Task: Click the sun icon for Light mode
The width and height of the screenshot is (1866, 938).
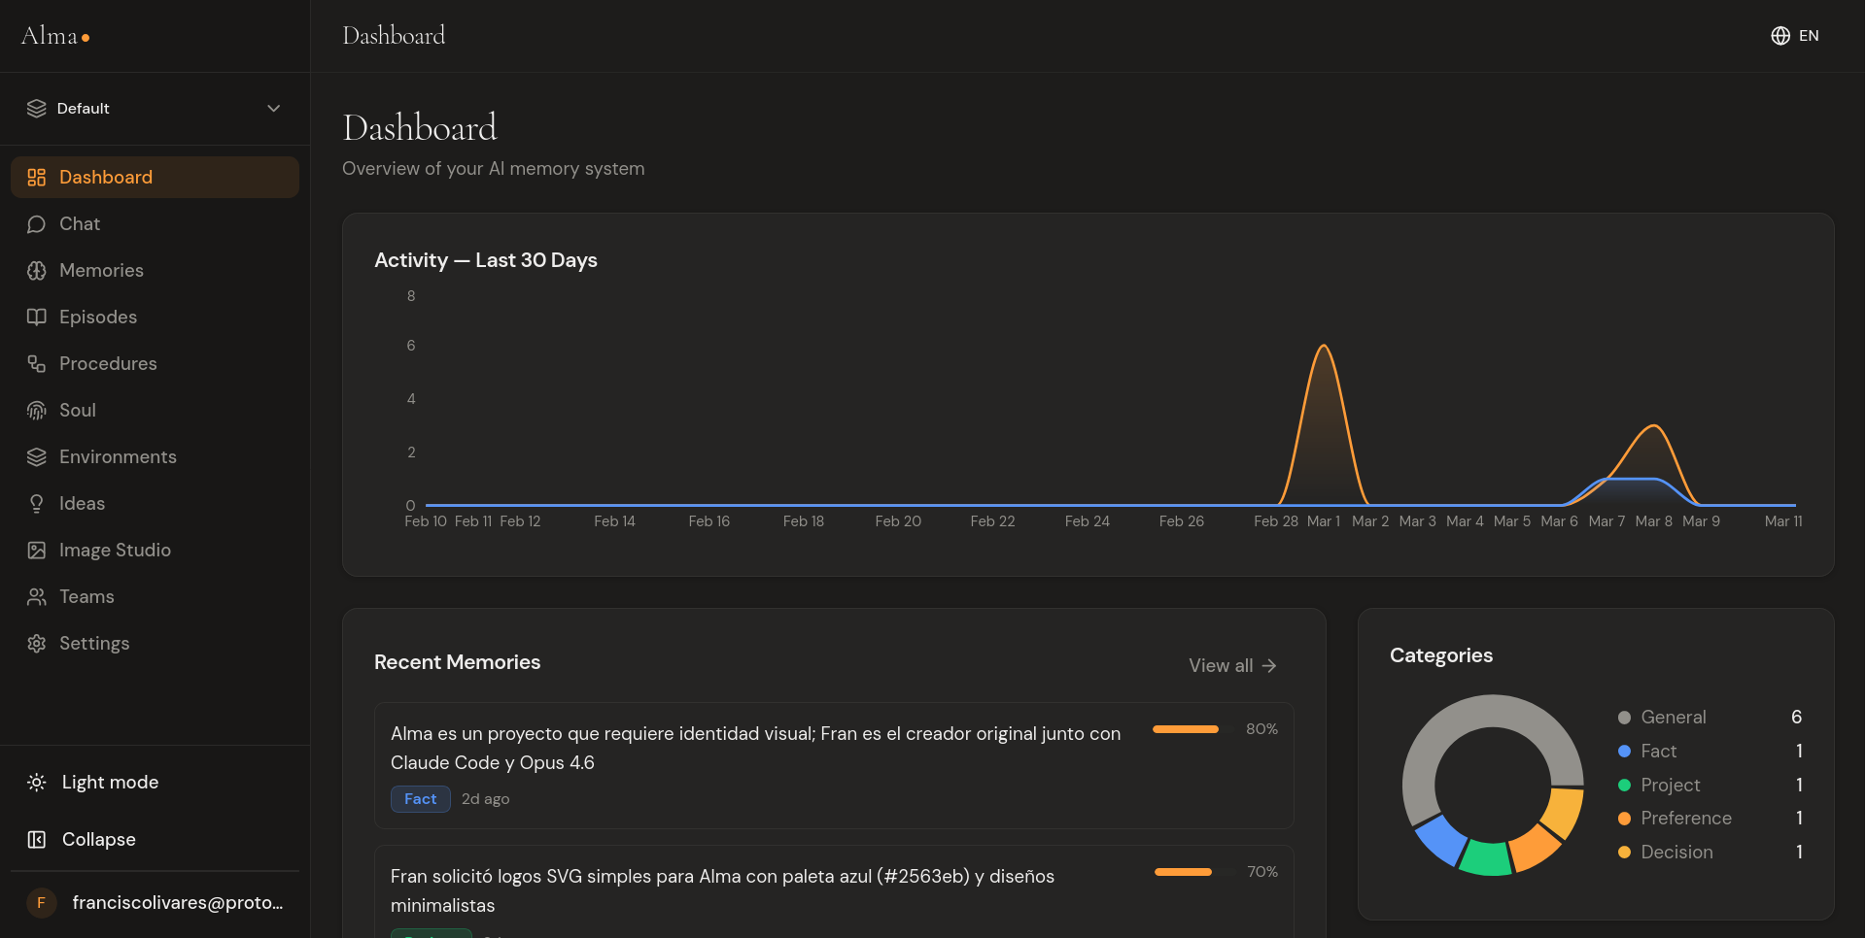Action: click(37, 782)
